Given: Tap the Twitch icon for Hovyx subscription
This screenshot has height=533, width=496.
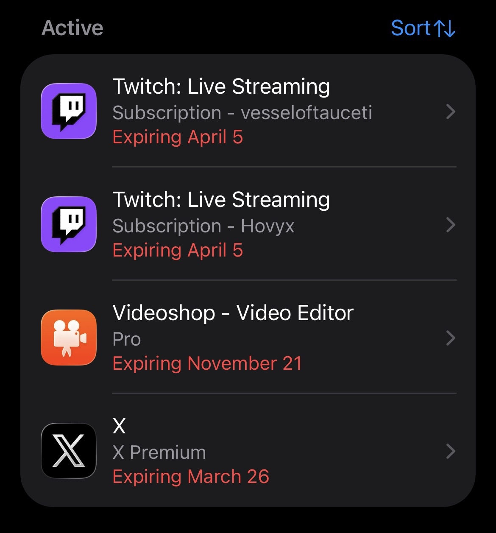Looking at the screenshot, I should pos(69,224).
